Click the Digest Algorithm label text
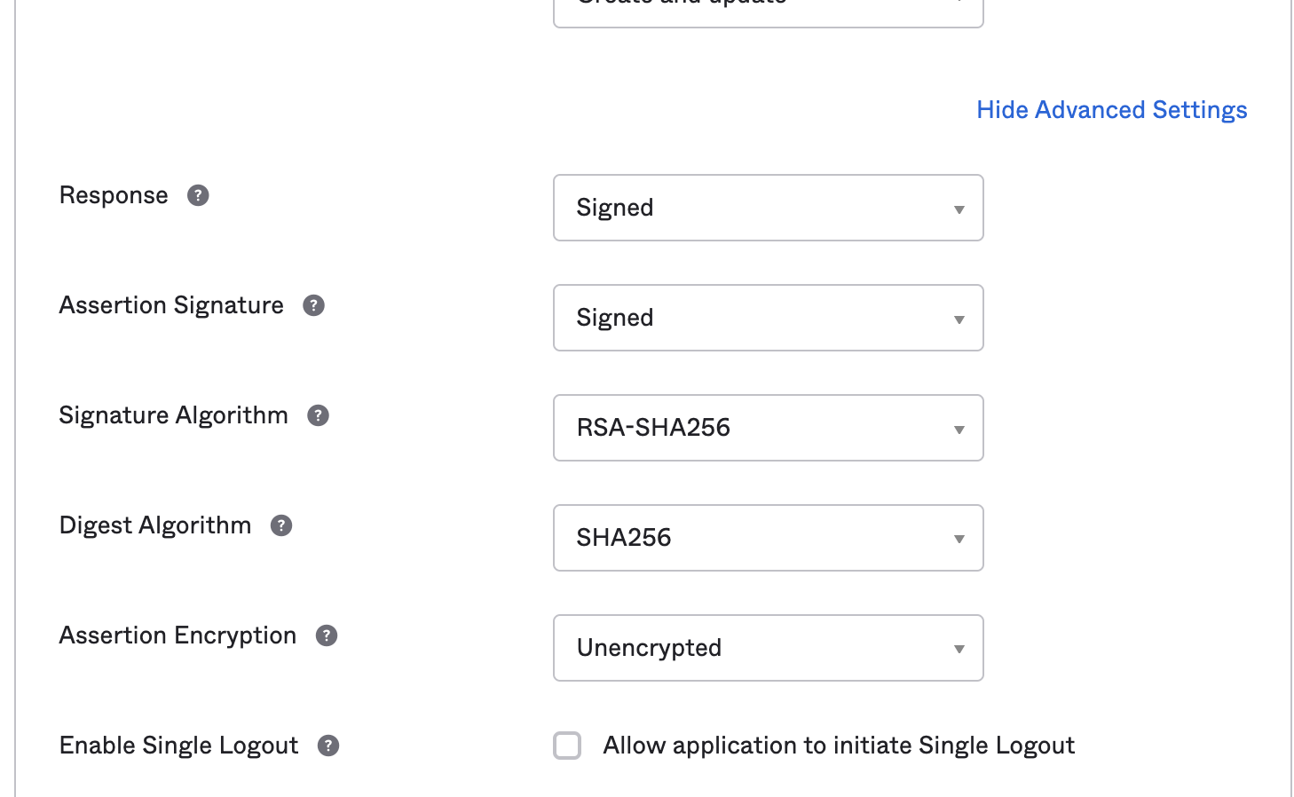1294x797 pixels. pos(155,525)
